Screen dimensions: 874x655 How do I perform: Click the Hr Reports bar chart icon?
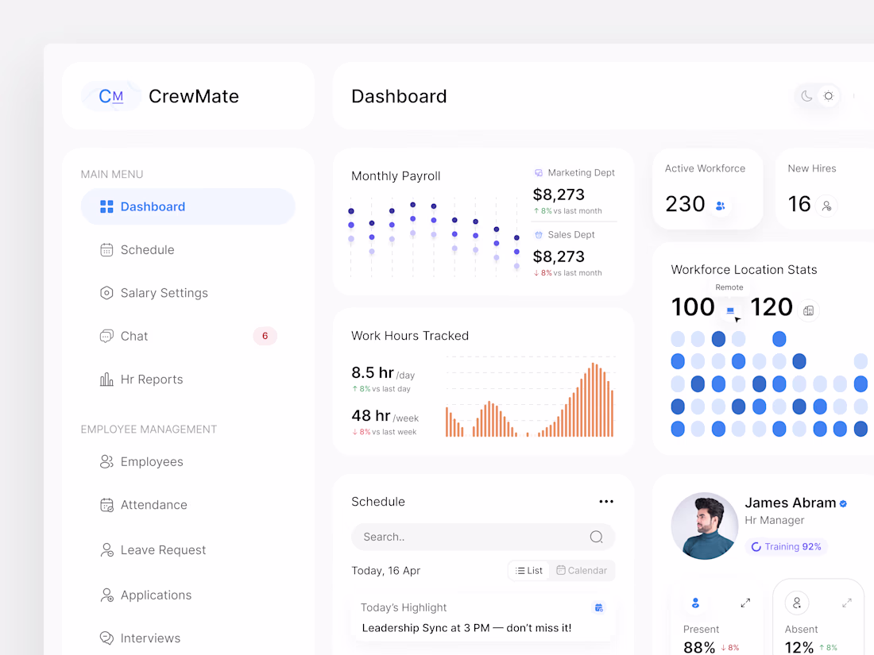(x=106, y=380)
